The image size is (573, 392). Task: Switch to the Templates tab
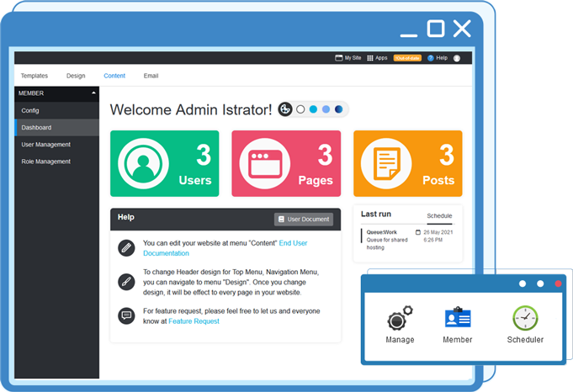pos(34,76)
